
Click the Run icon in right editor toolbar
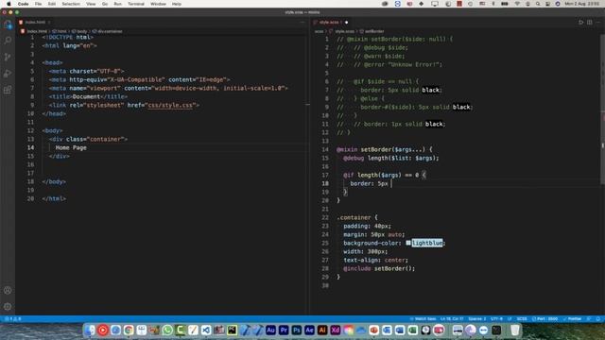coord(580,23)
